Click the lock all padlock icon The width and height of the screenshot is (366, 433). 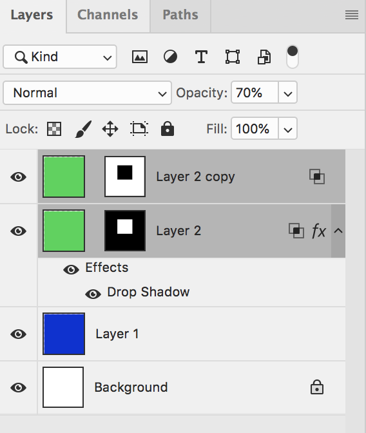coord(168,129)
